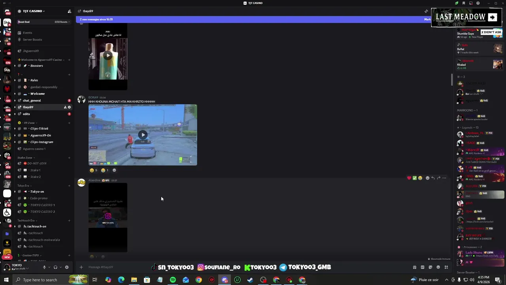
Task: Join Stake 1 voice channel
Action: pos(44,170)
